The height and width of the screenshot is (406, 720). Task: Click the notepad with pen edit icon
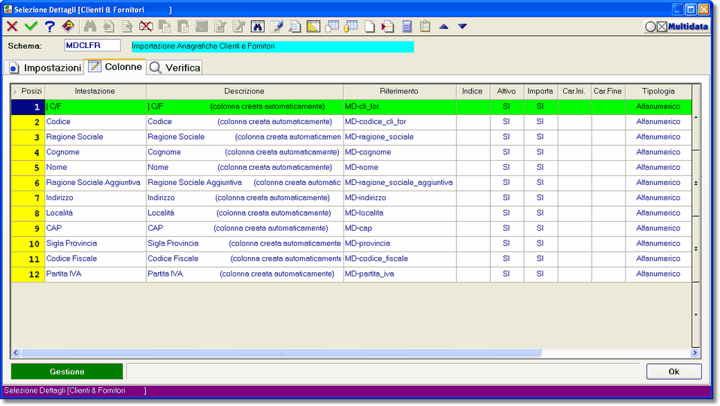pyautogui.click(x=277, y=26)
